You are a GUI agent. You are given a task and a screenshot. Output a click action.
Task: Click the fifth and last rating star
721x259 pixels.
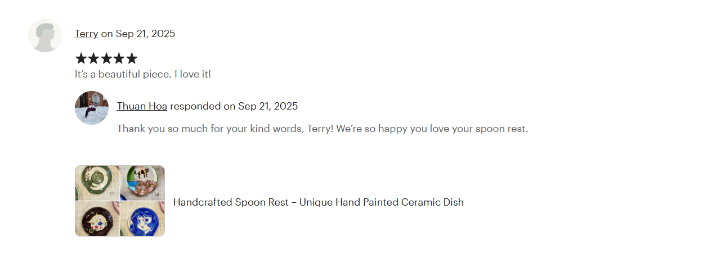pos(132,58)
